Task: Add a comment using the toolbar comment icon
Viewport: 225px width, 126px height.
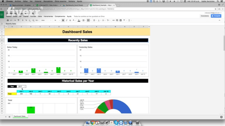Action: tap(117, 20)
